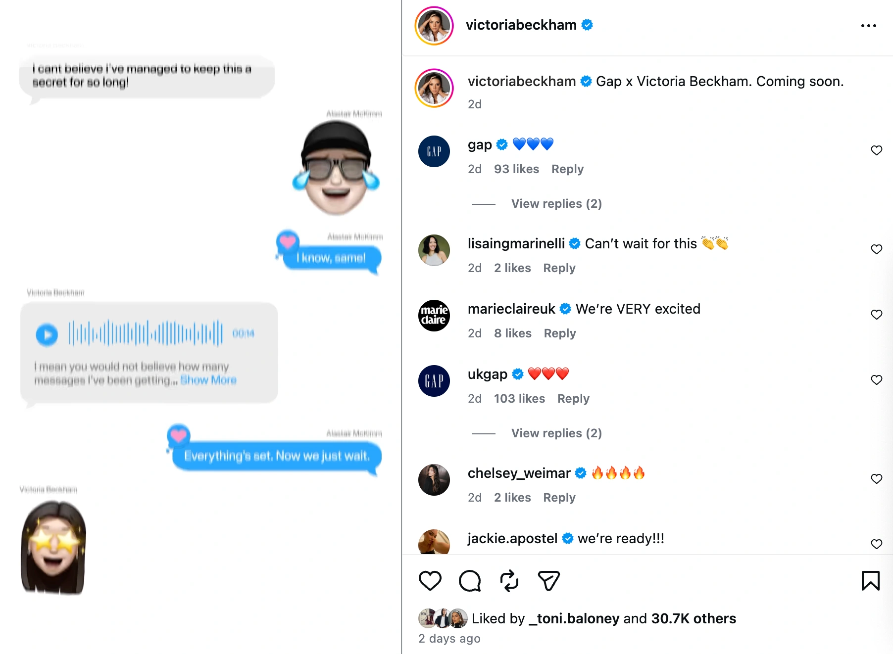Like chelsey_weimar's fire emoji comment
This screenshot has height=654, width=893.
pyautogui.click(x=876, y=479)
